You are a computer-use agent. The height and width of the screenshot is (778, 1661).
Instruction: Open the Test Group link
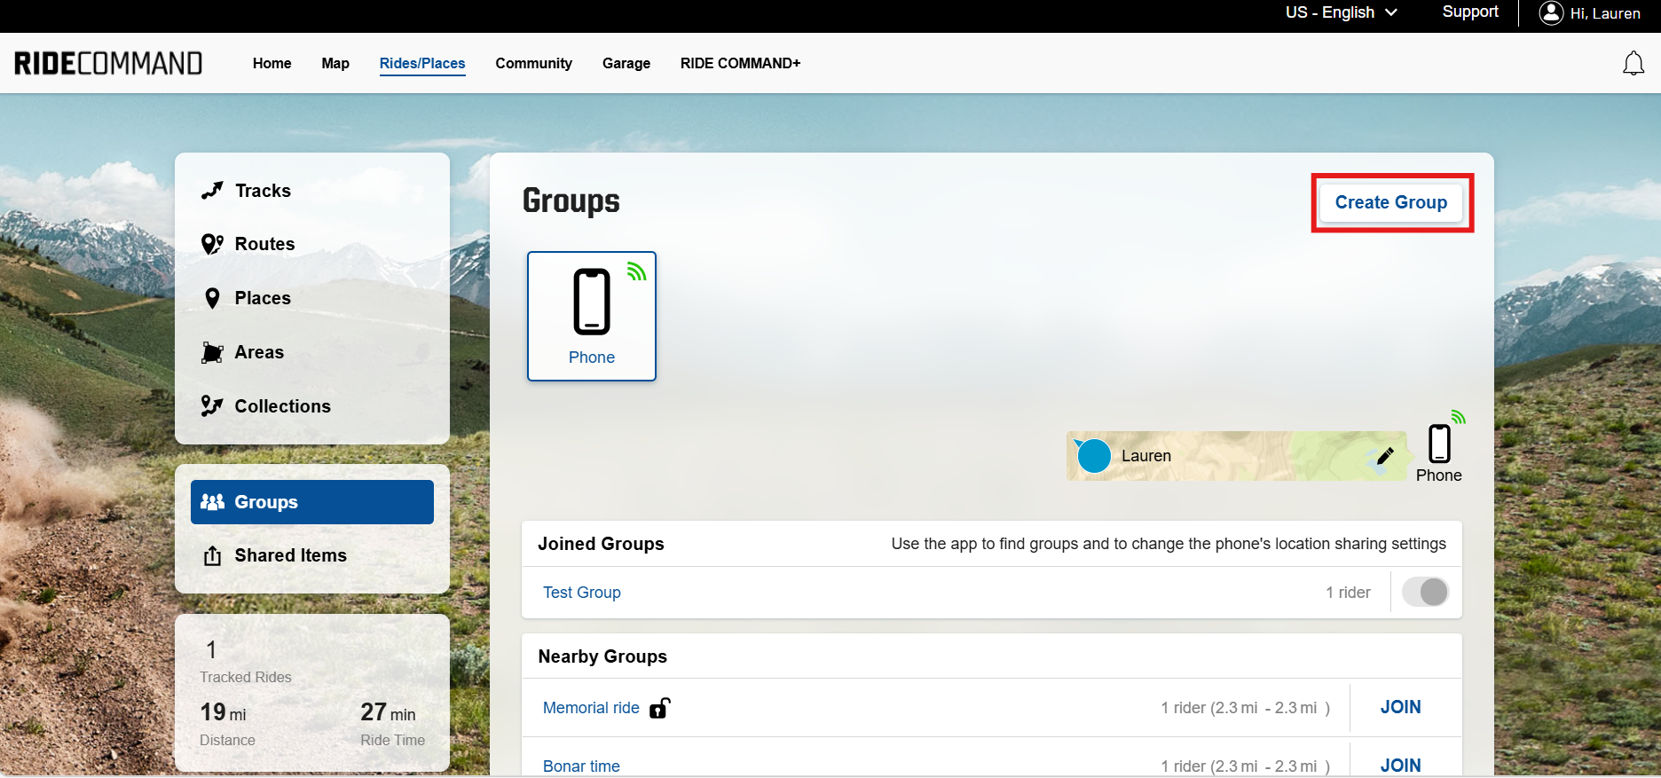click(x=581, y=593)
